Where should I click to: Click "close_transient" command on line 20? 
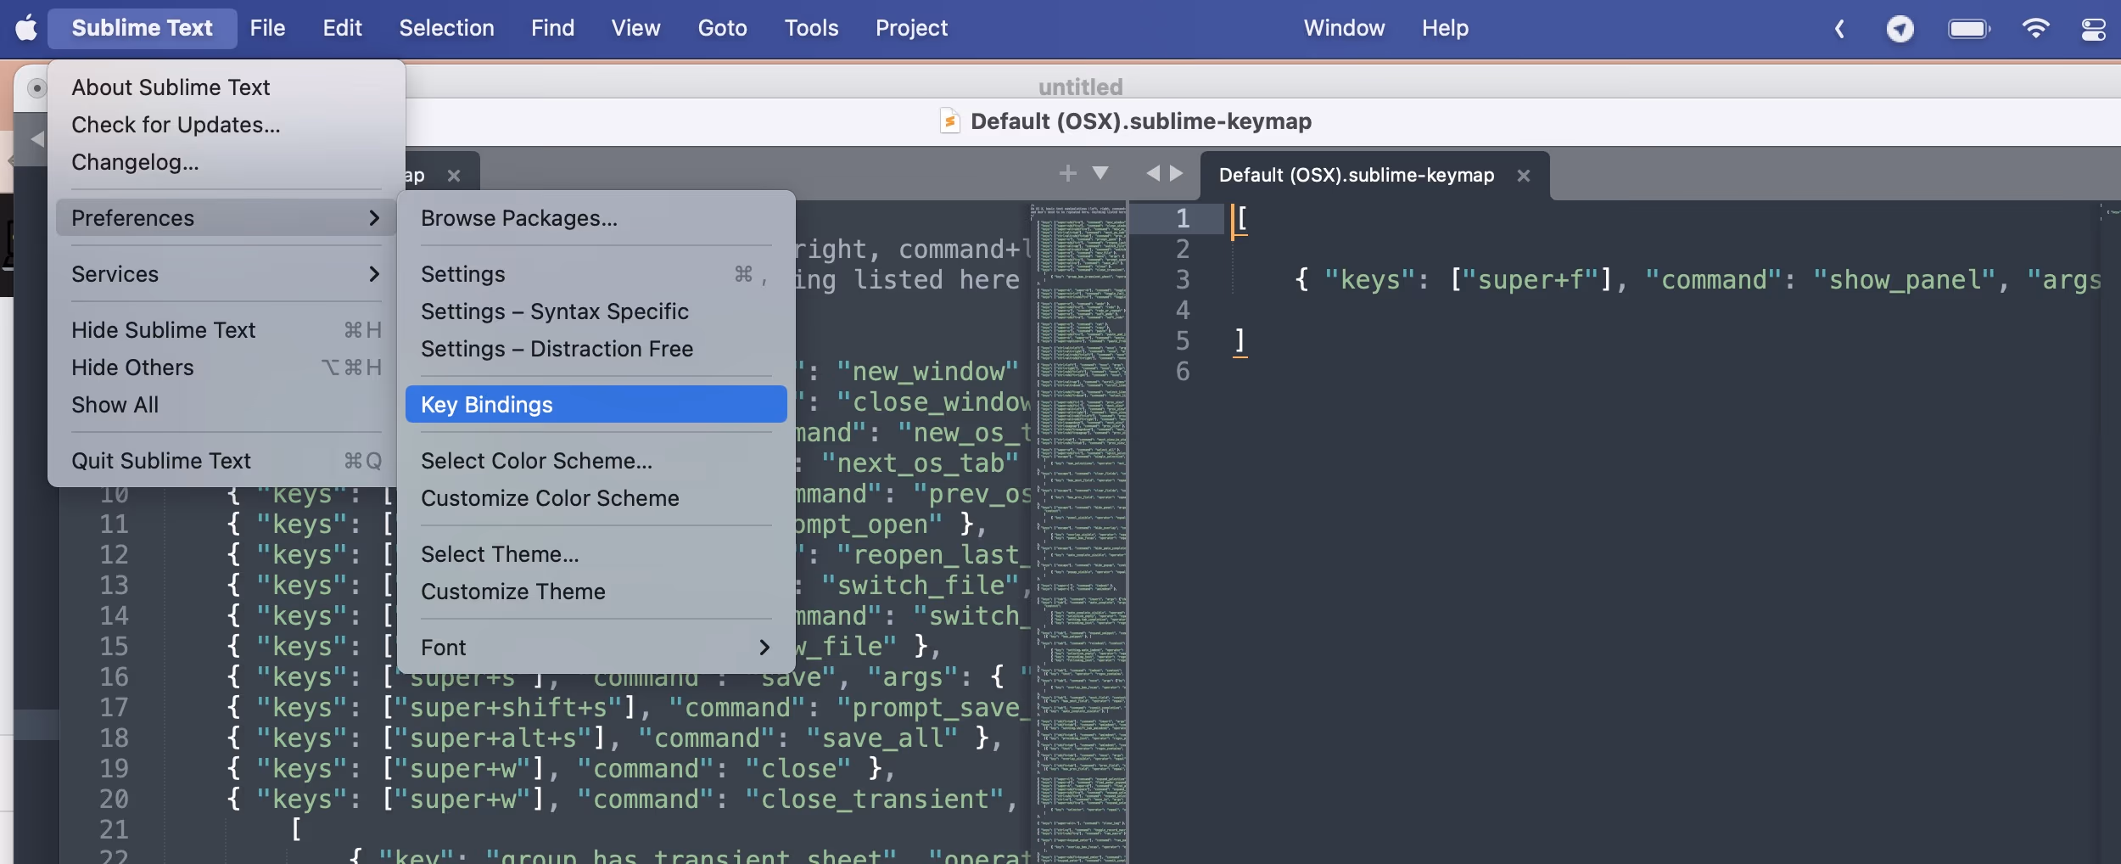click(875, 799)
